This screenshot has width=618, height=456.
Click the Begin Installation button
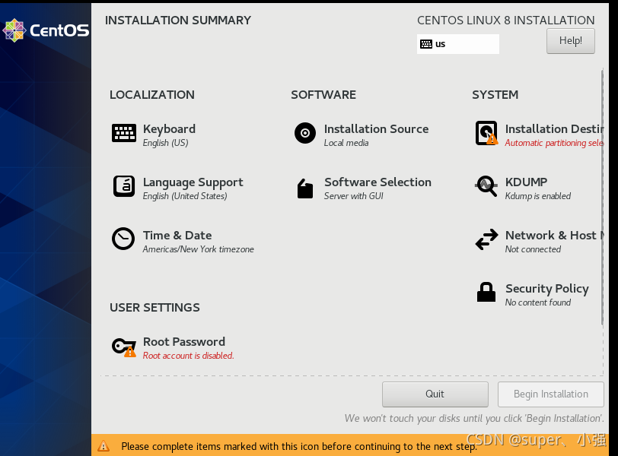click(550, 394)
